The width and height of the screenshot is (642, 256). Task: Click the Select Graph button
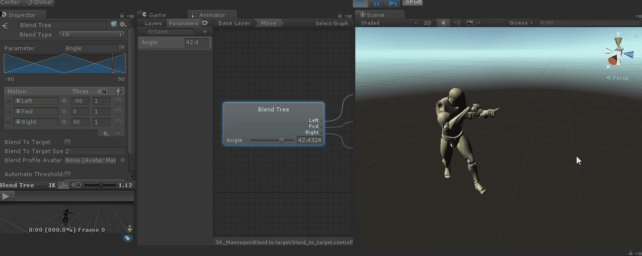click(332, 23)
